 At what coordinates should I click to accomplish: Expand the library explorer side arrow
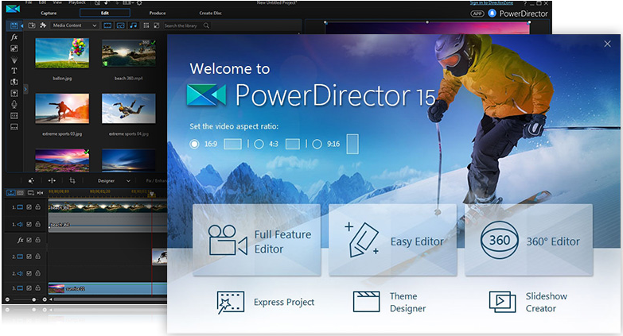click(x=25, y=89)
